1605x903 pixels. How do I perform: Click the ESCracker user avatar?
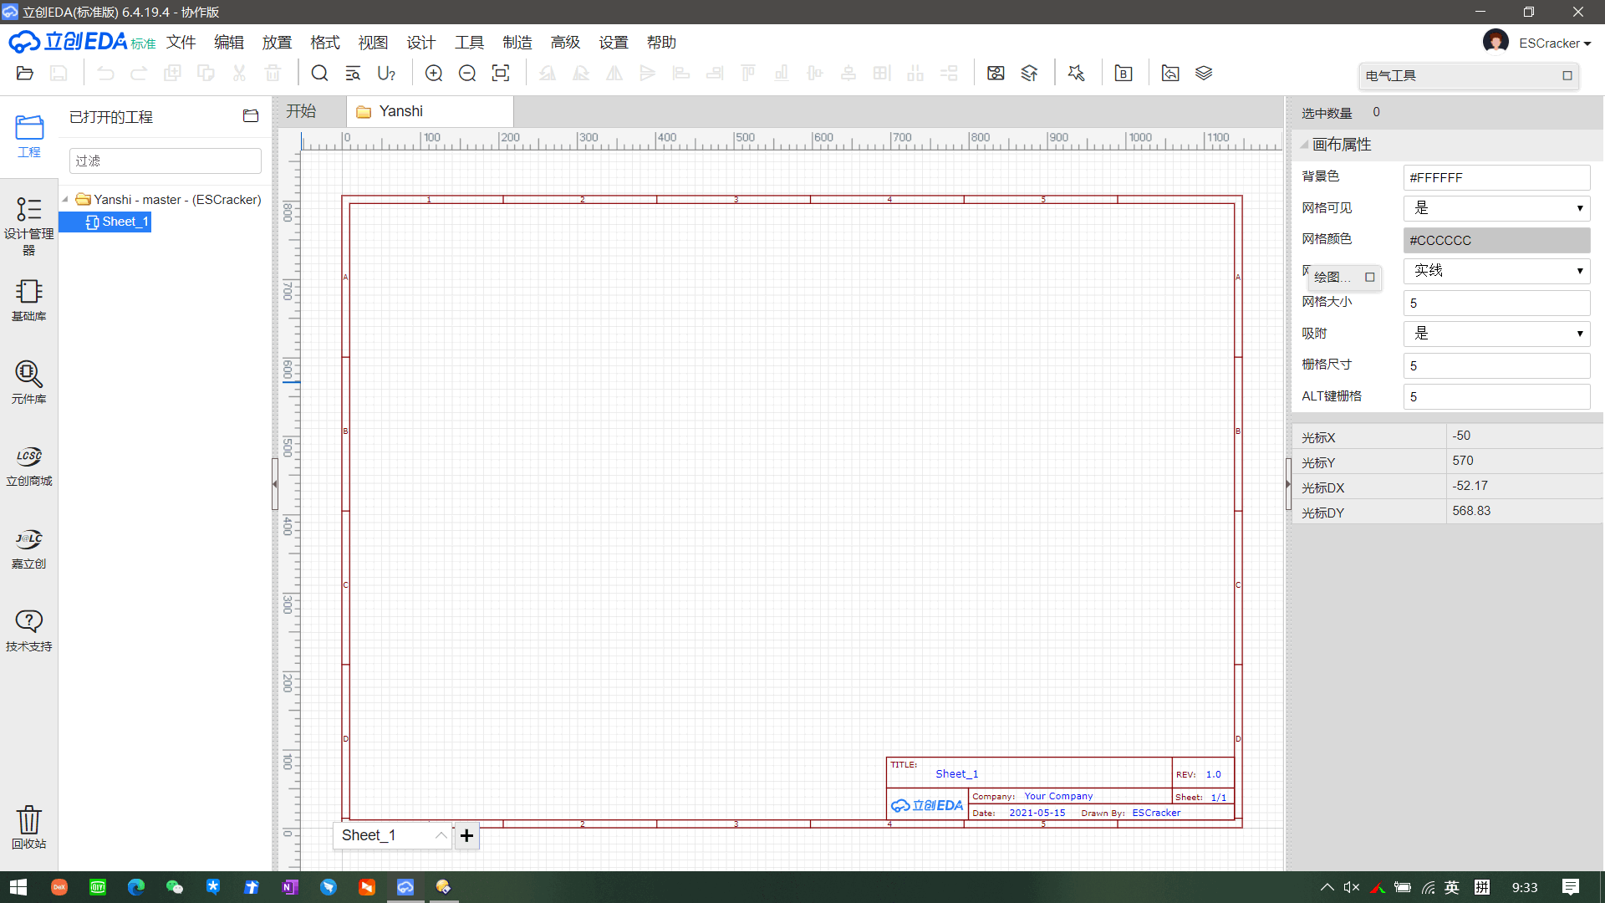(1495, 42)
